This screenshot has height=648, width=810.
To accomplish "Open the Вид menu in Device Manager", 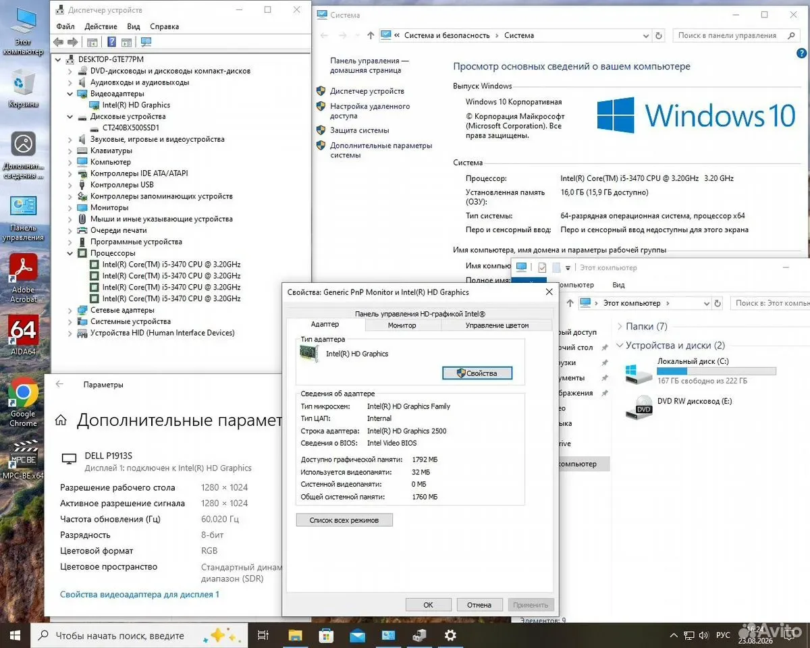I will (x=134, y=26).
